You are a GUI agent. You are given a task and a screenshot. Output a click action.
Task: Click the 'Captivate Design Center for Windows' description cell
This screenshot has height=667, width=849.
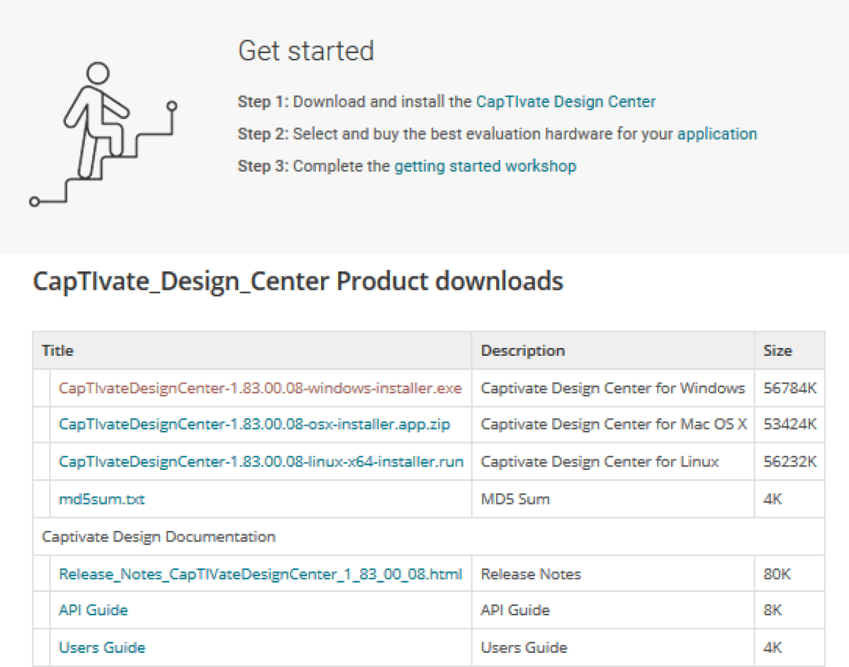(612, 388)
